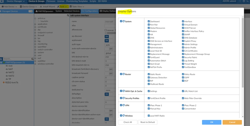Viewport: 250px width, 126px height.
Task: Click the search magnifier in CLI tree panel
Action: (68, 15)
